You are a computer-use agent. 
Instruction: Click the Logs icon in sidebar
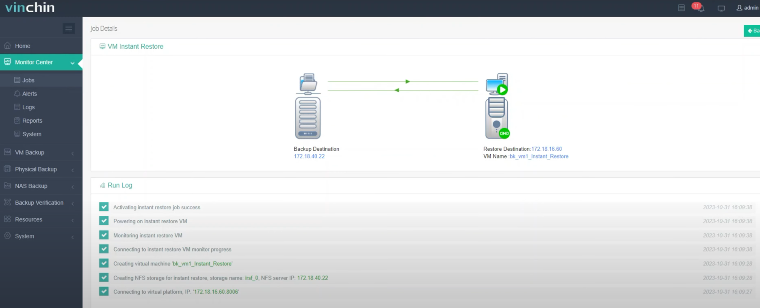[x=17, y=107]
